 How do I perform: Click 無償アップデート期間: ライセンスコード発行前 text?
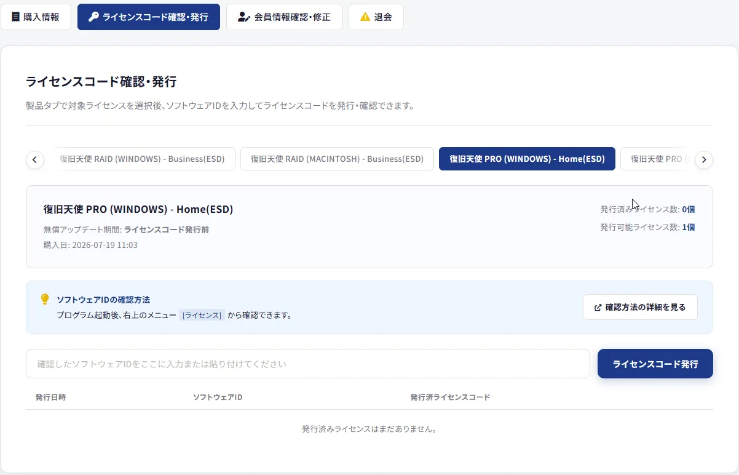pyautogui.click(x=126, y=230)
